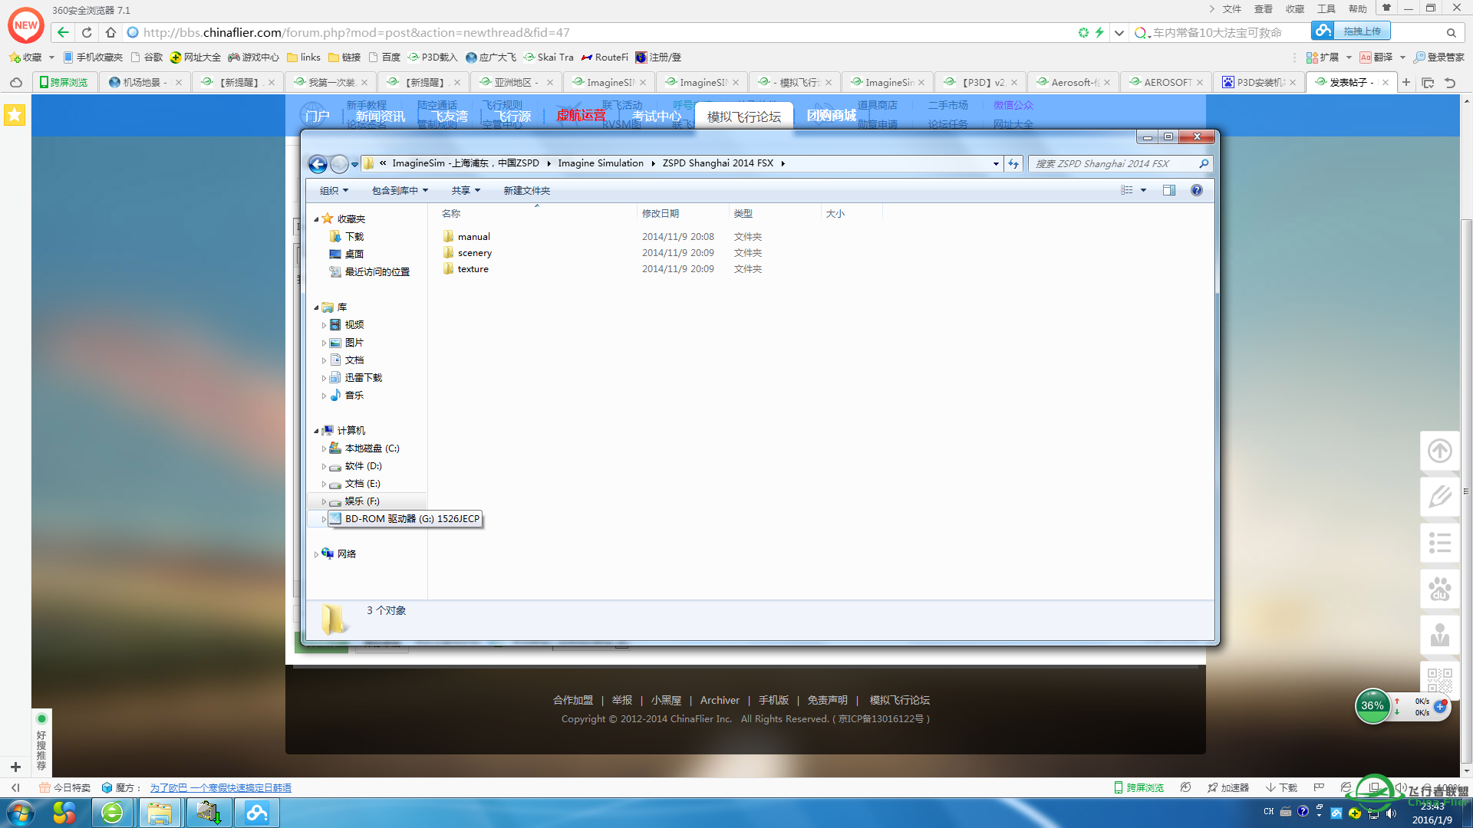1473x828 pixels.
Task: Click the sidebar plus add button
Action: click(x=15, y=767)
